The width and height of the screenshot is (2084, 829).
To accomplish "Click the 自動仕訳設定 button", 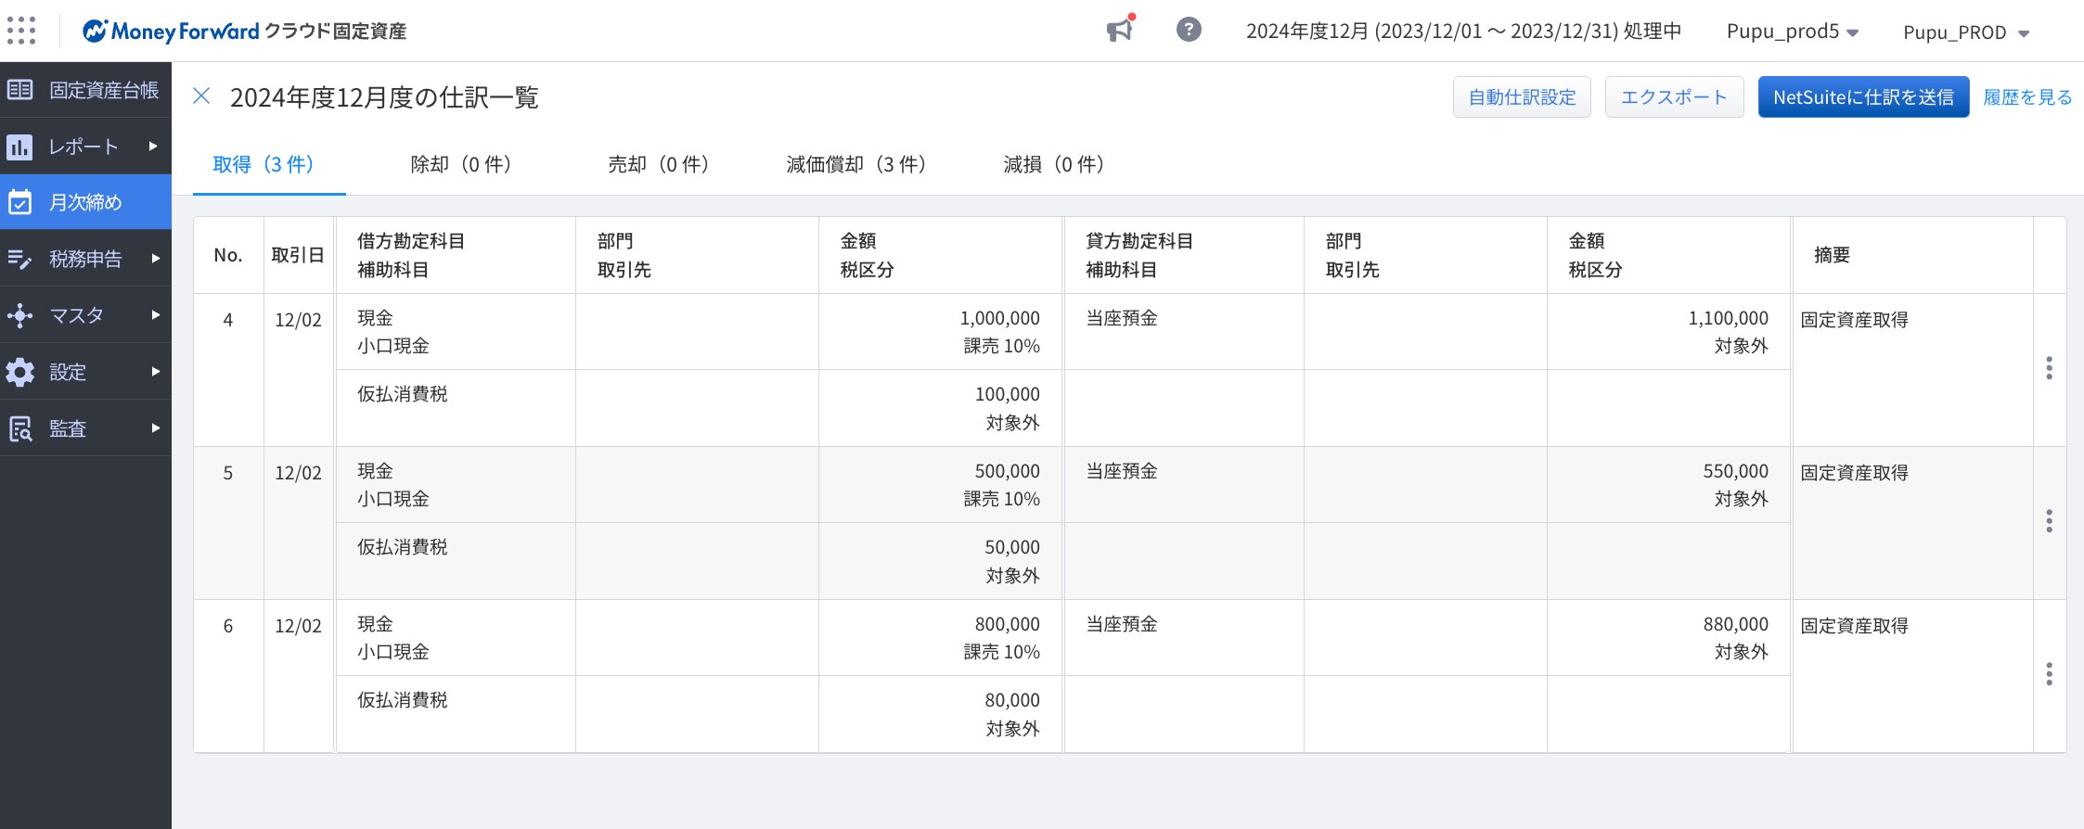I will tap(1522, 97).
